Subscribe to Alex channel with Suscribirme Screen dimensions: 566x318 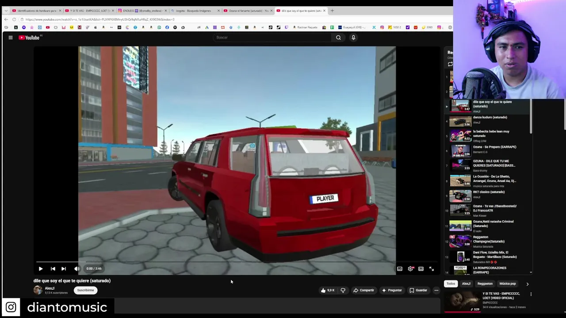point(85,290)
